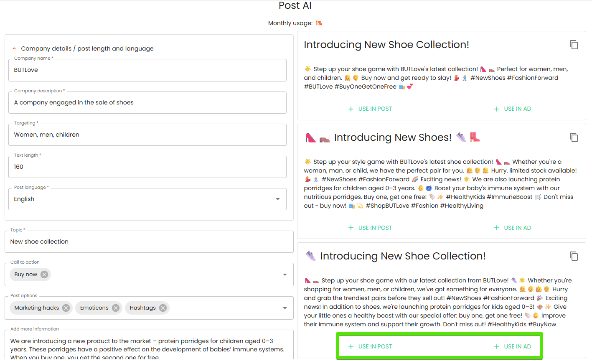The width and height of the screenshot is (592, 361).
Task: Click the Topic input field
Action: tap(149, 242)
